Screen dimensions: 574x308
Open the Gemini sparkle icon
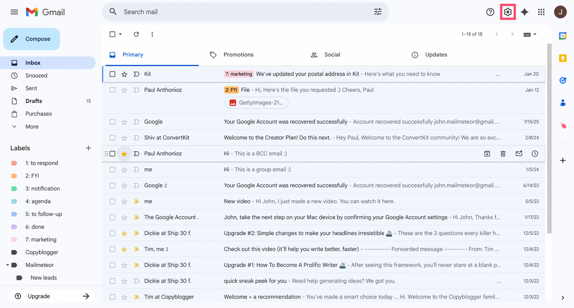click(525, 12)
